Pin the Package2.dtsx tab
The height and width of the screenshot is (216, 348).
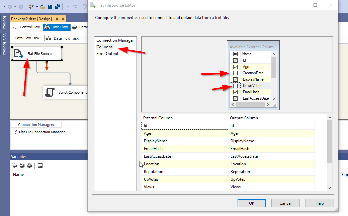click(x=57, y=19)
